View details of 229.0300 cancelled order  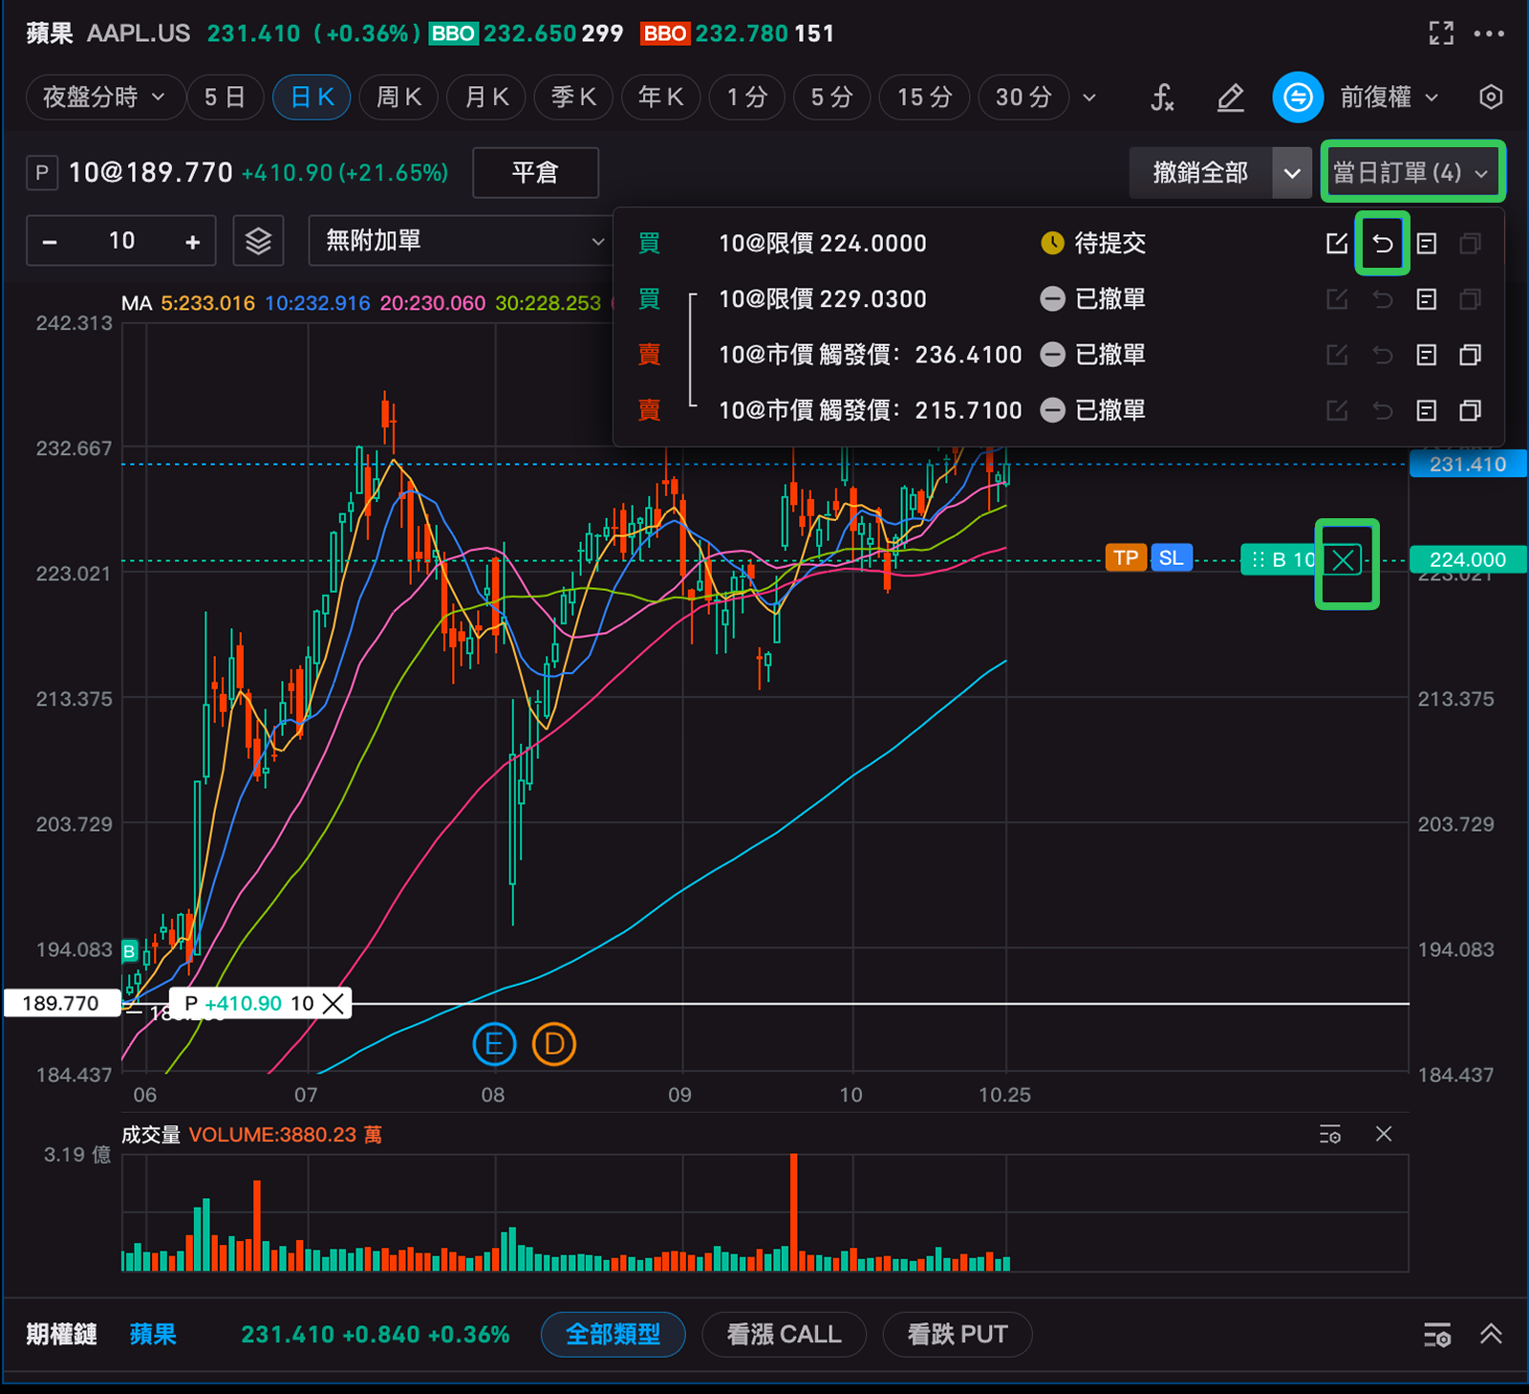pyautogui.click(x=1426, y=299)
